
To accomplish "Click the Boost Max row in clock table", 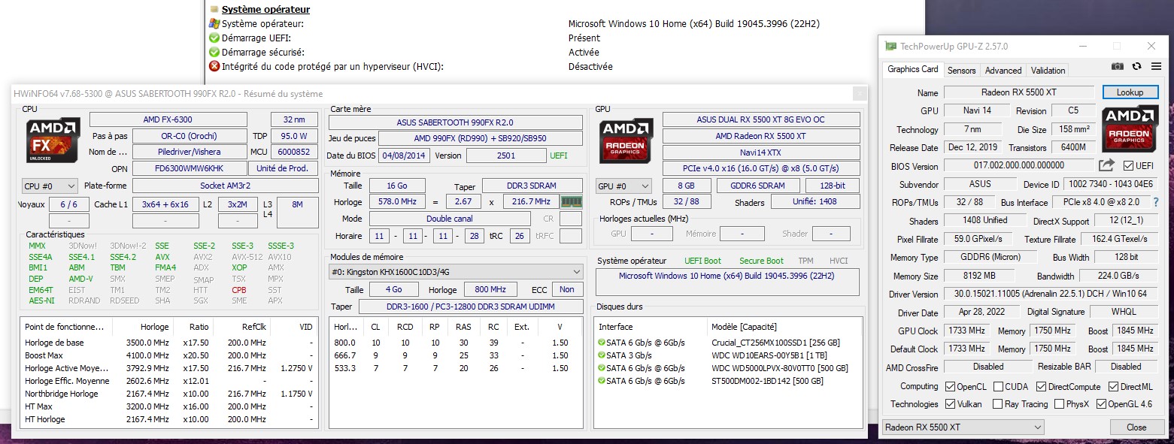I will pyautogui.click(x=169, y=355).
